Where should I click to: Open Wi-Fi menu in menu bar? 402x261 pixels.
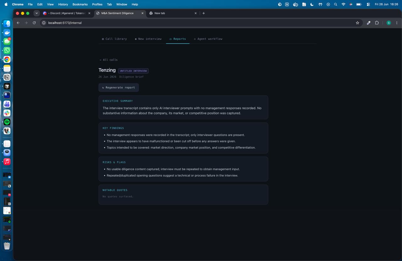(x=343, y=4)
